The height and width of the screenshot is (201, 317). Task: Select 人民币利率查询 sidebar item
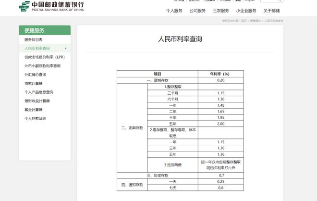[x=45, y=49]
